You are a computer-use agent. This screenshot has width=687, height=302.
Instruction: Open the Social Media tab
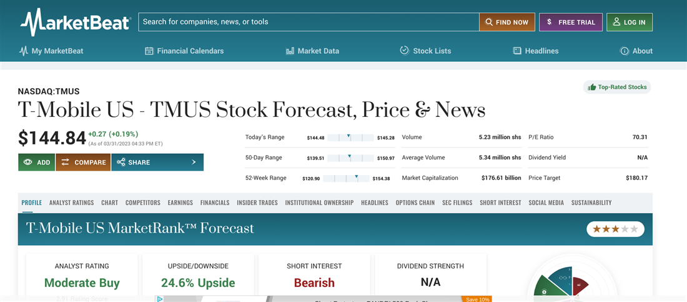coord(546,203)
